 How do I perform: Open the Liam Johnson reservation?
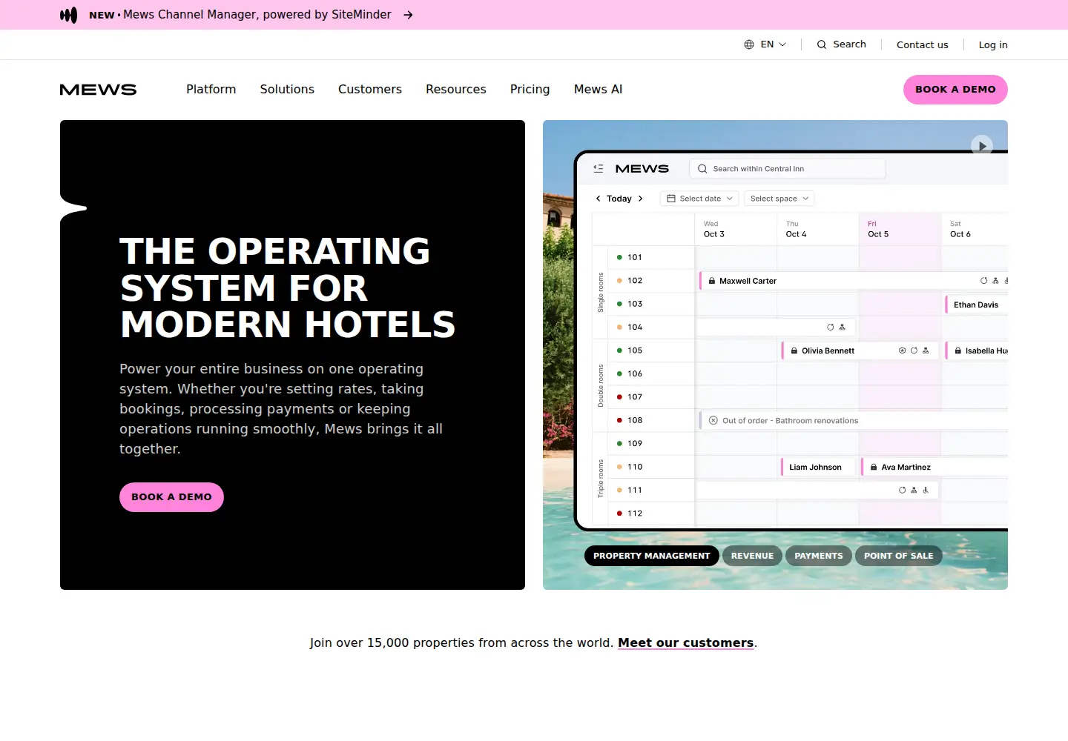pos(817,467)
